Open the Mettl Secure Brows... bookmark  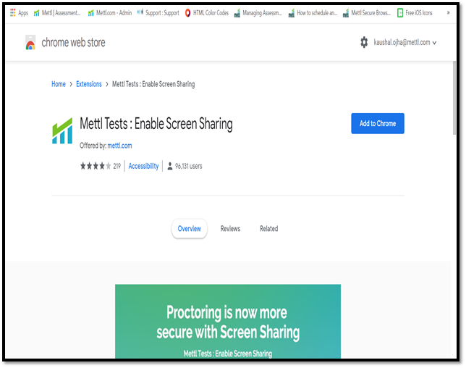click(x=367, y=13)
